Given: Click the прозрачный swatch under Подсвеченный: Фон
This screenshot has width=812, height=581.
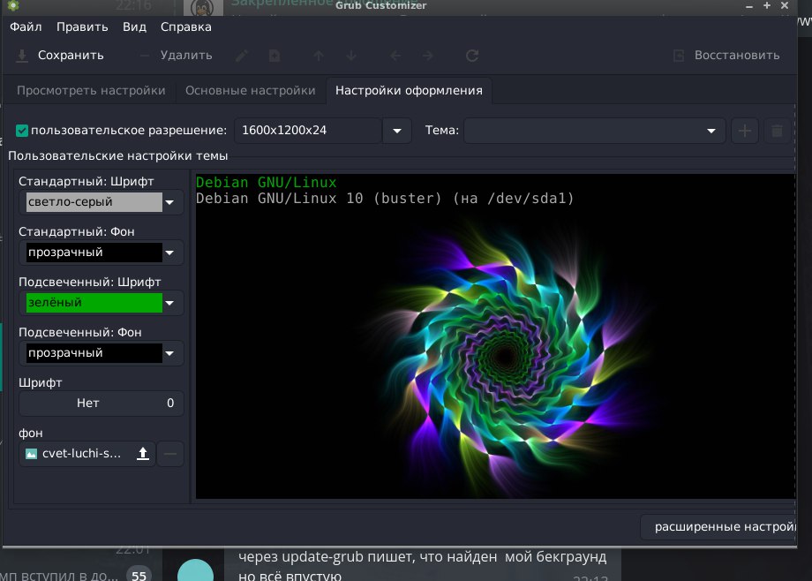Looking at the screenshot, I should click(94, 353).
